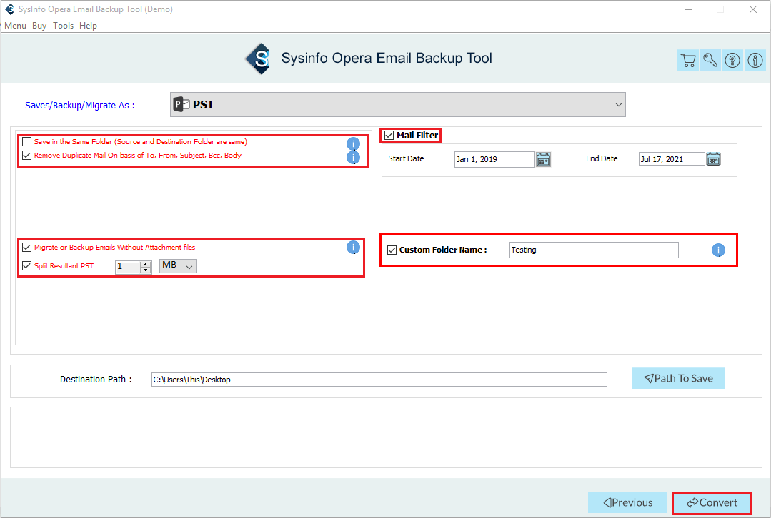Disable the Mail Filter checkbox
This screenshot has height=518, width=771.
point(389,135)
